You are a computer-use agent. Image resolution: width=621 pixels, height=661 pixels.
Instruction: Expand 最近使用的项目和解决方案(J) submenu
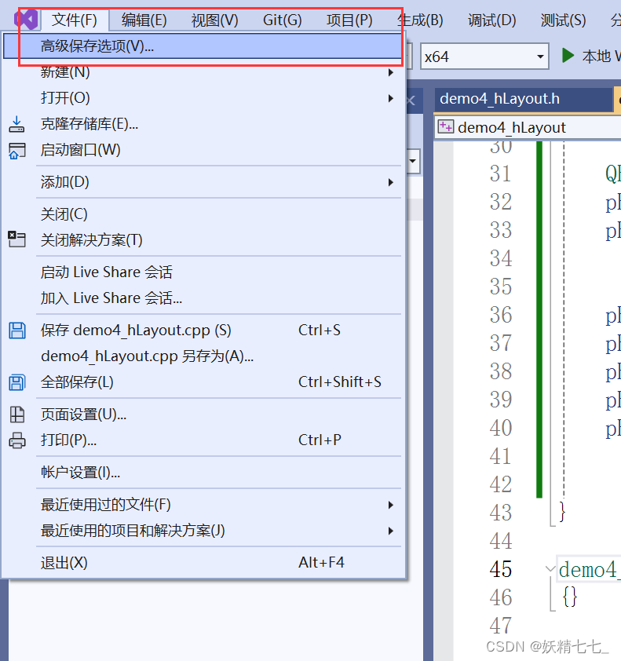(203, 531)
